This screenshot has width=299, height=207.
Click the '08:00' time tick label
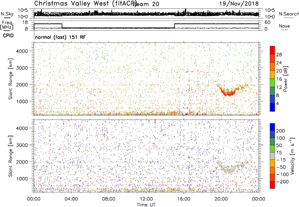[108, 199]
